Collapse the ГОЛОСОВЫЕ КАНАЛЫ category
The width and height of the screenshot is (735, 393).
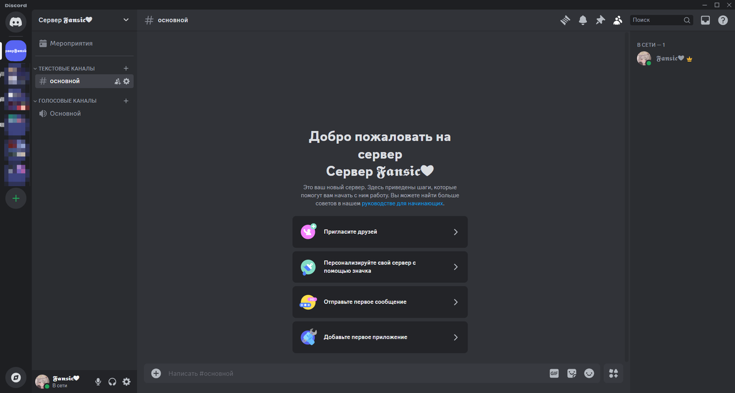67,101
